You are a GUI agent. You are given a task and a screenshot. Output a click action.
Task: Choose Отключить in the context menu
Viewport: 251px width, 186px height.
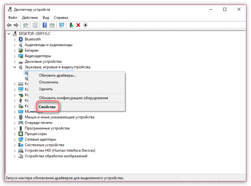(49, 82)
